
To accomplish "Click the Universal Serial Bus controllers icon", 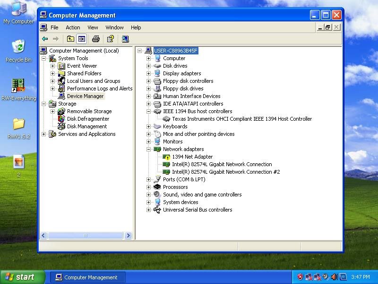I will [x=157, y=210].
